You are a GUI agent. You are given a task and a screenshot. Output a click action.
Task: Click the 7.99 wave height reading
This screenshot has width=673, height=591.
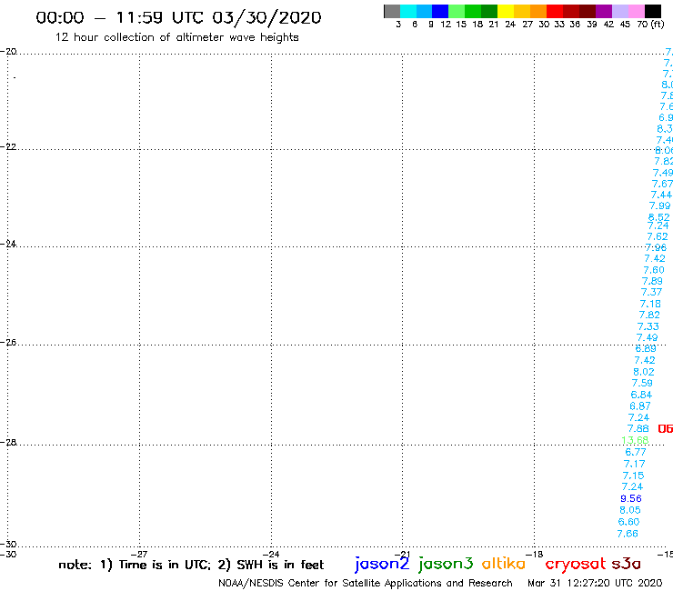pos(659,205)
